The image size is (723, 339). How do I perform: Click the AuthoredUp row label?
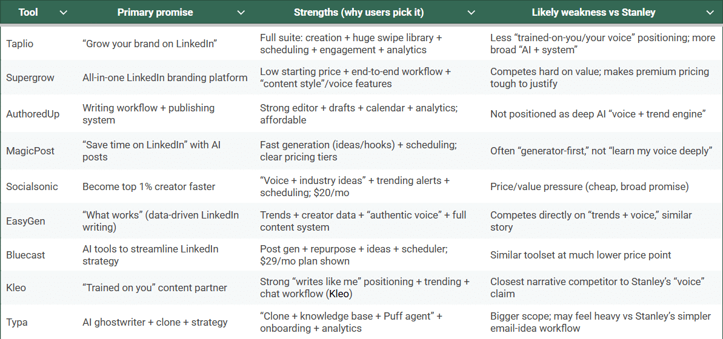(x=33, y=114)
